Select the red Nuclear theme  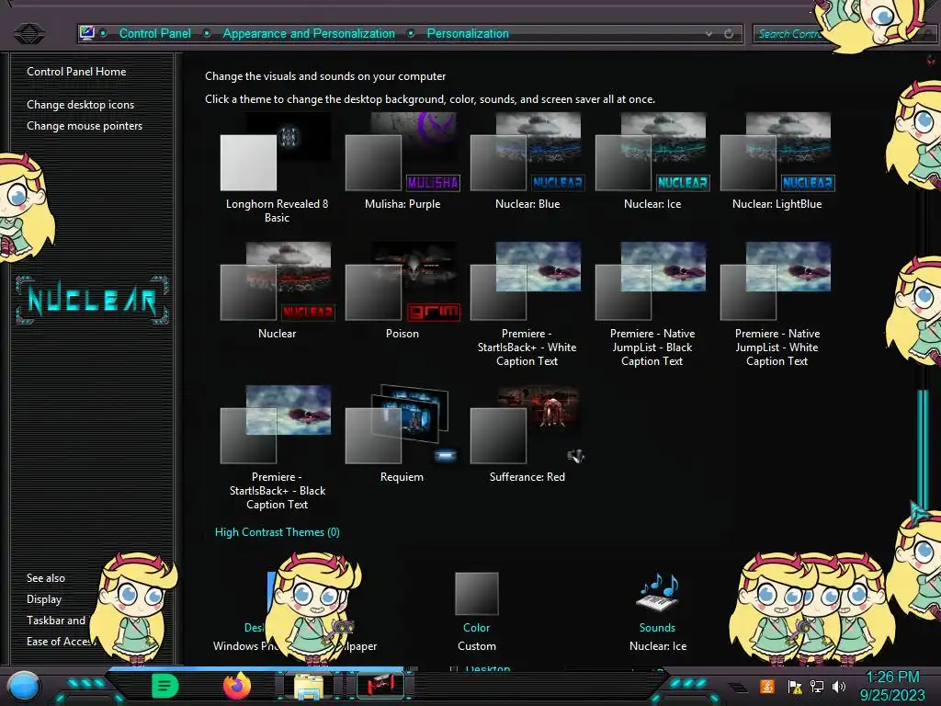click(x=277, y=291)
